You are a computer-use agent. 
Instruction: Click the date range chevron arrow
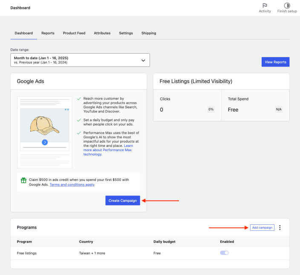[143, 60]
